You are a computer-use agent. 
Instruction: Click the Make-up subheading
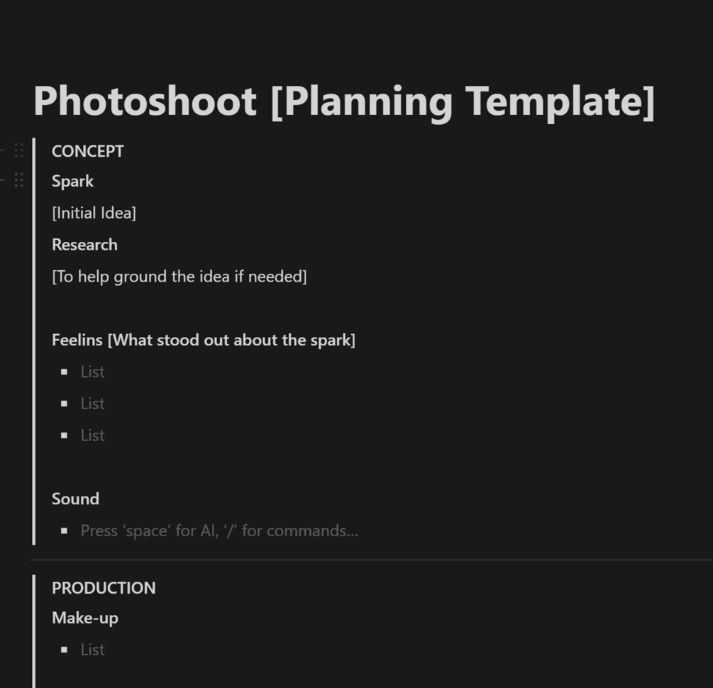(x=85, y=618)
